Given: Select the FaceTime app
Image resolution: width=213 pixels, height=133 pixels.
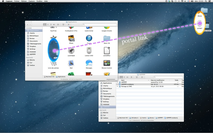Looking at the screenshot, I should (53, 31).
